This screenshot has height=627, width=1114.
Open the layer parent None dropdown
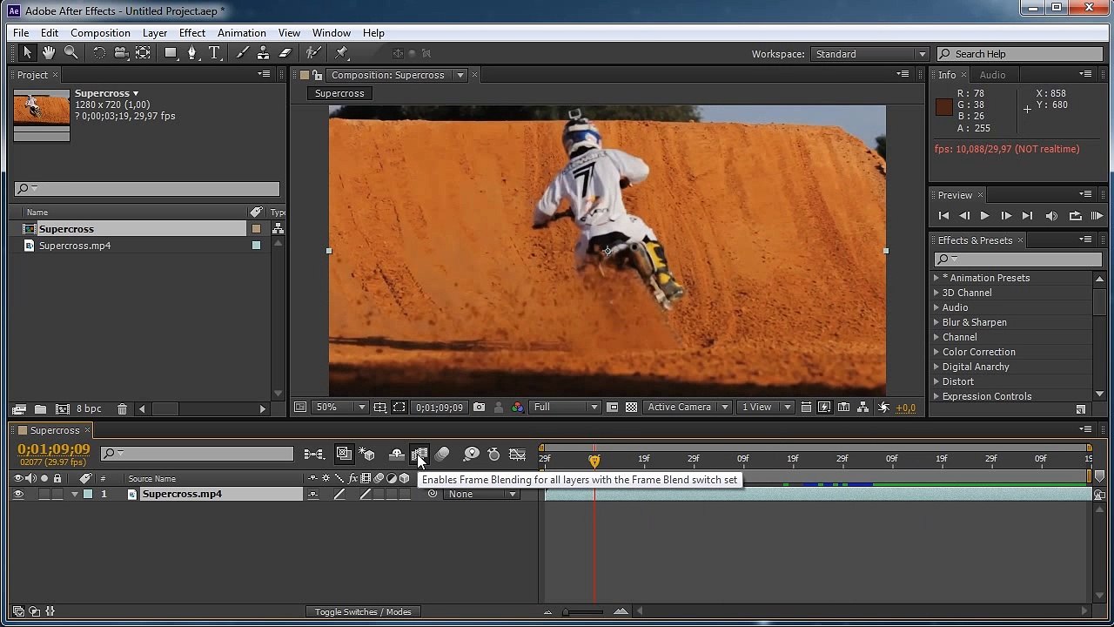click(481, 494)
